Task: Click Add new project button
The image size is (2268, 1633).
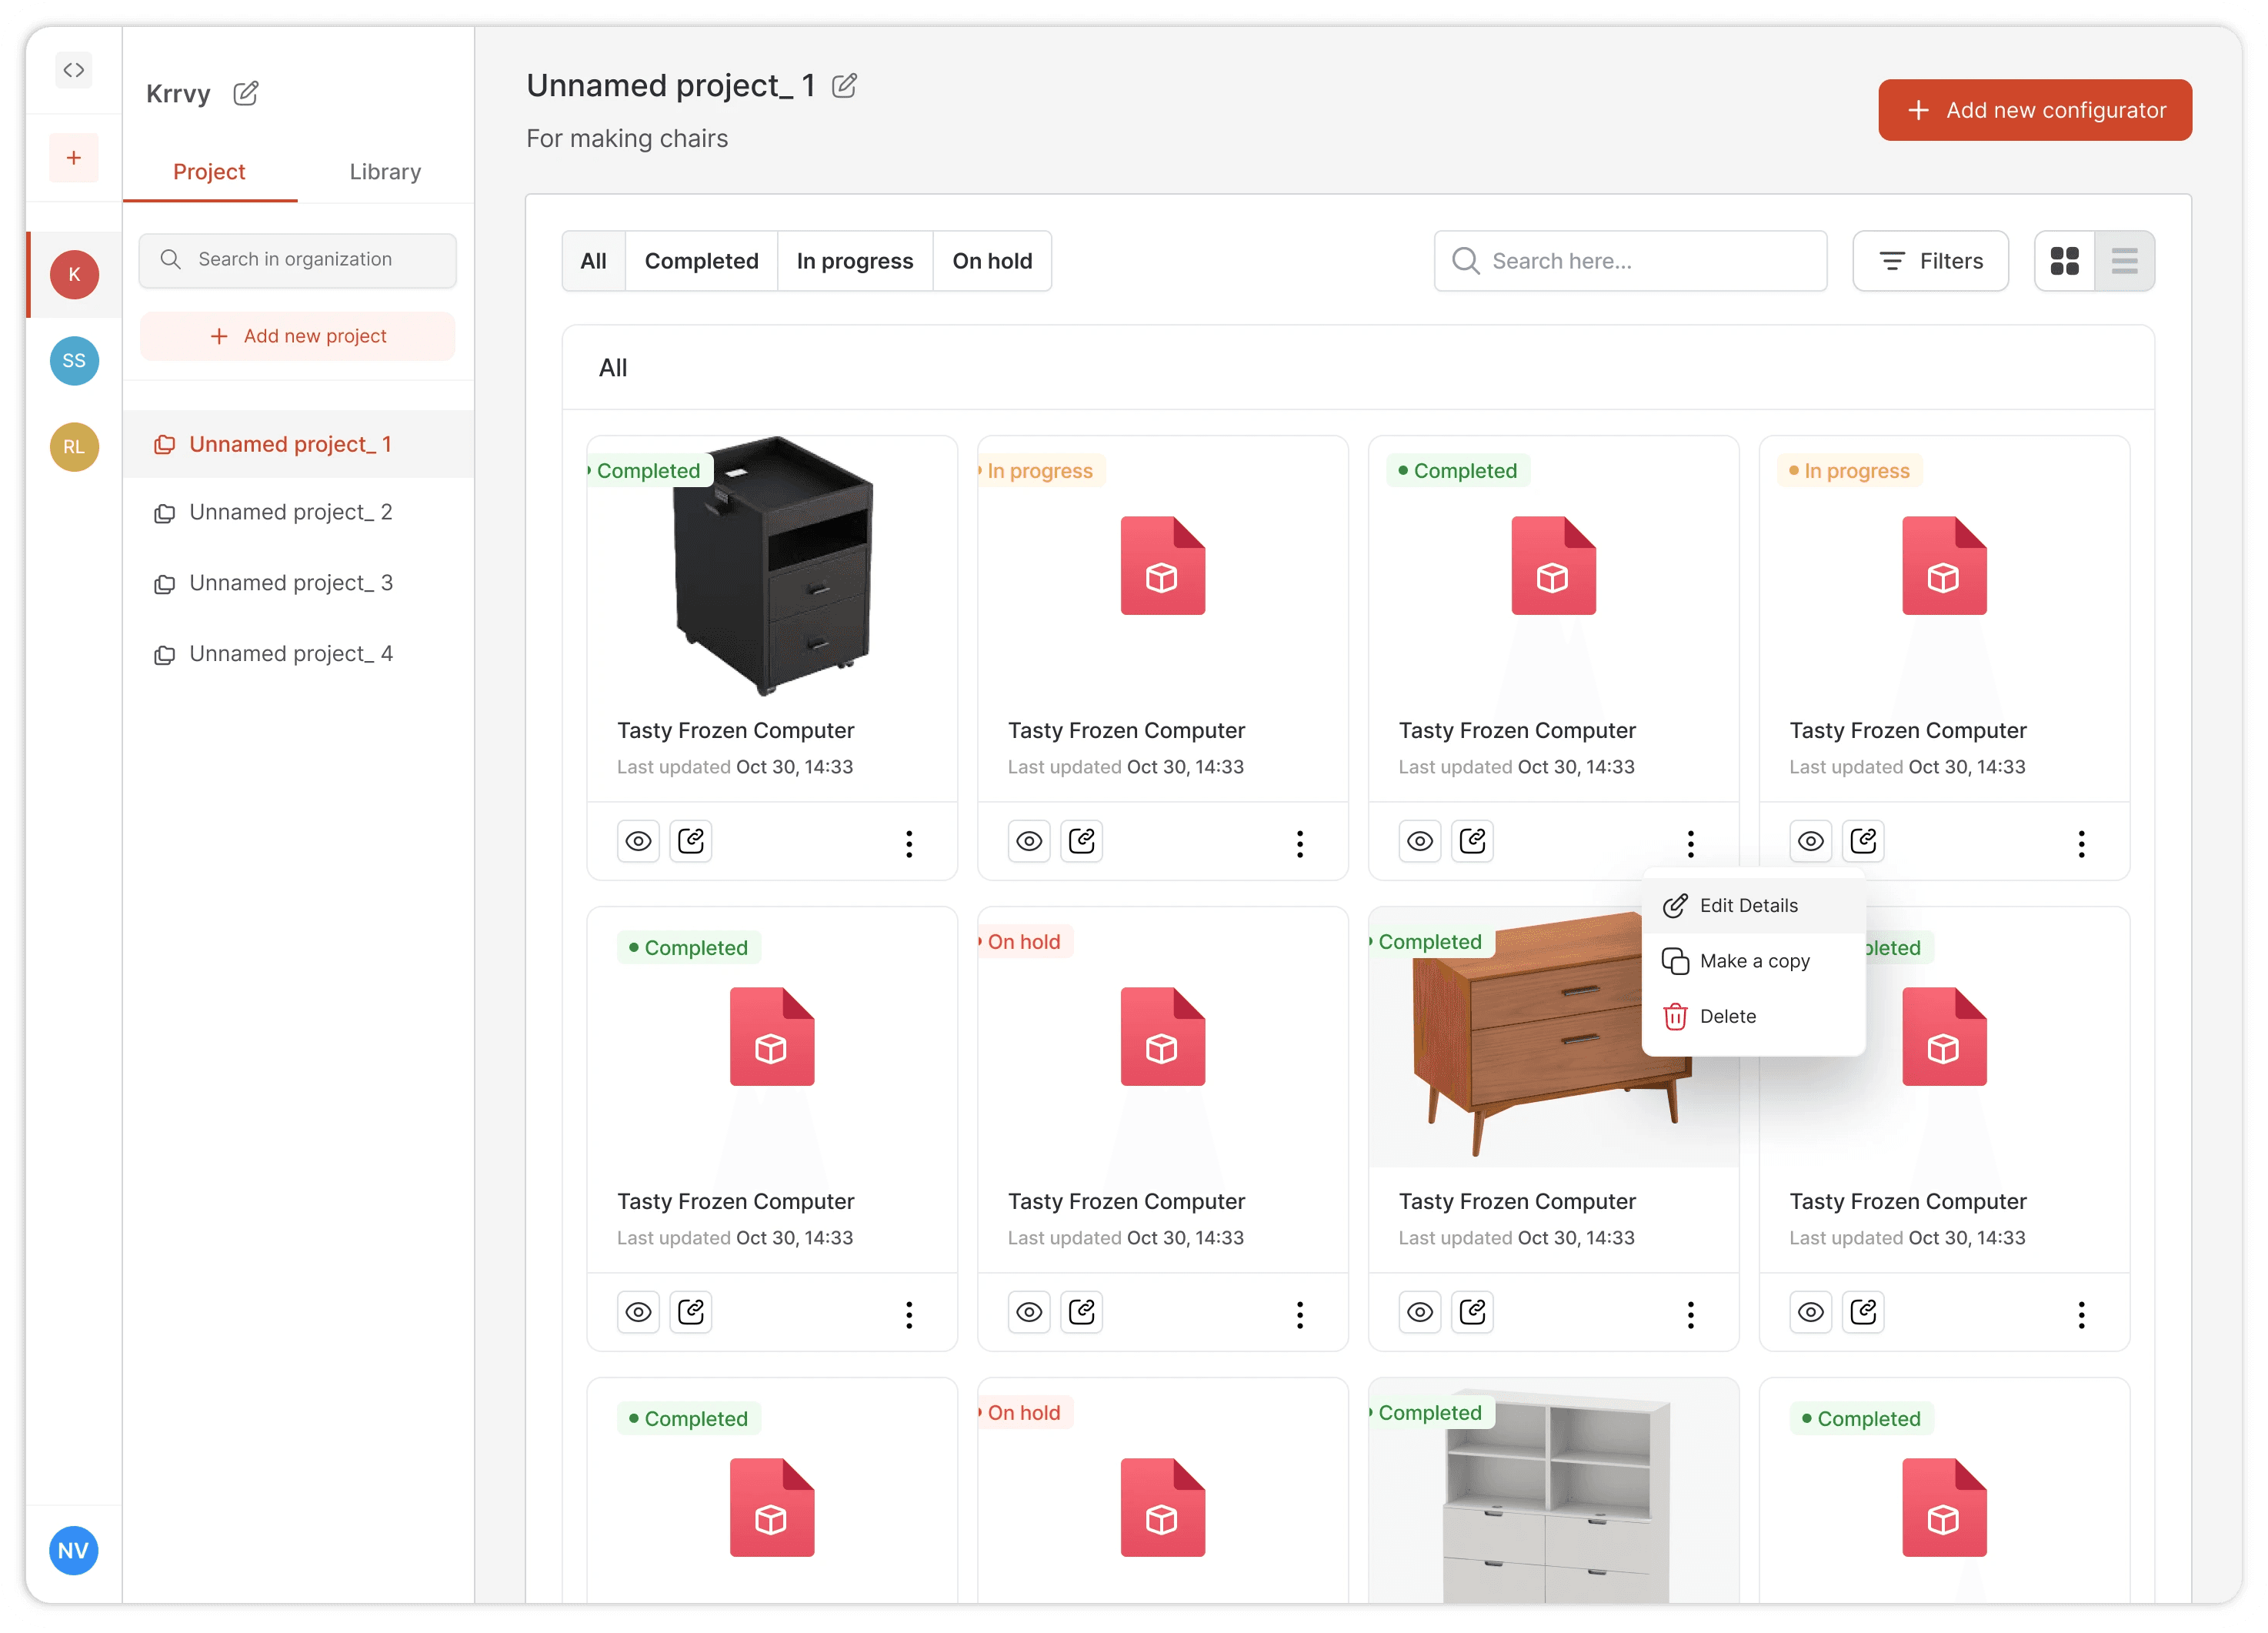Action: pos(298,336)
